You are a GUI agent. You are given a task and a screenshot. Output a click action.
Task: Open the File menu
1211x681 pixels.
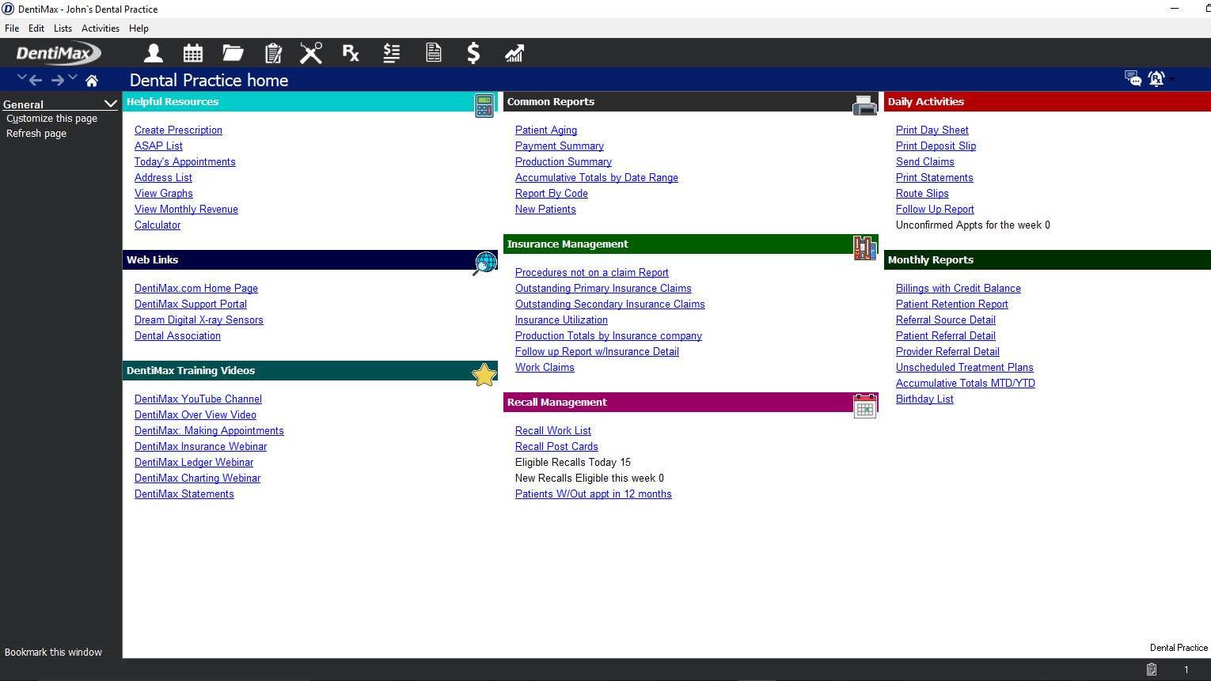click(12, 28)
